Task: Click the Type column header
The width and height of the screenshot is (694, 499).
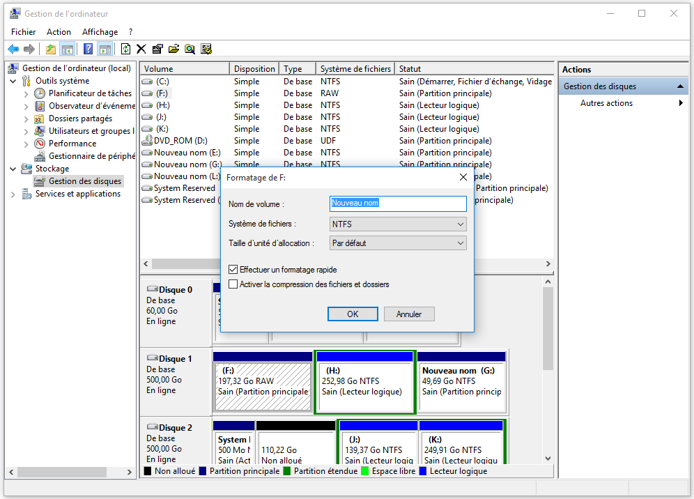Action: [x=298, y=68]
